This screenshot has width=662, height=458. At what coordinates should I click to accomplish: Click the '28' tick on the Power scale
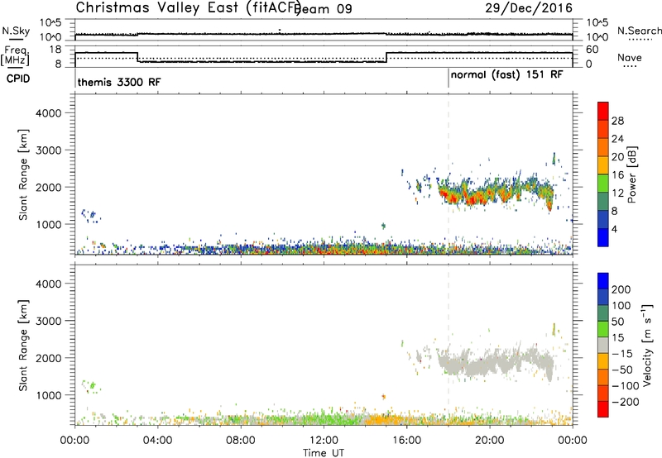point(617,121)
